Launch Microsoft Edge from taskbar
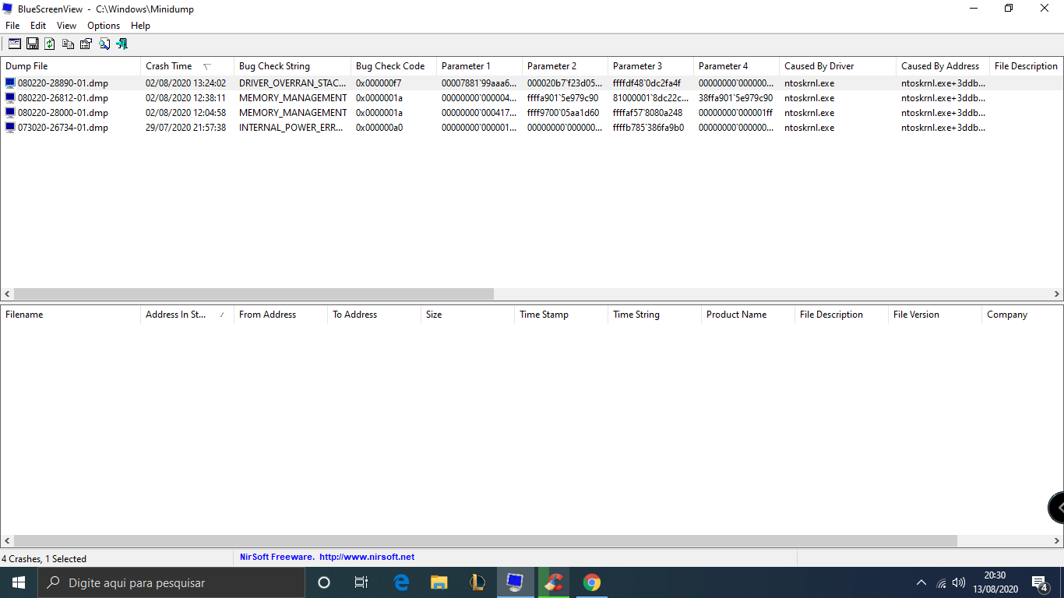1064x598 pixels. point(401,582)
